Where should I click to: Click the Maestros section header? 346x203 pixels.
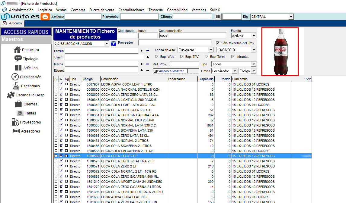coord(26,39)
